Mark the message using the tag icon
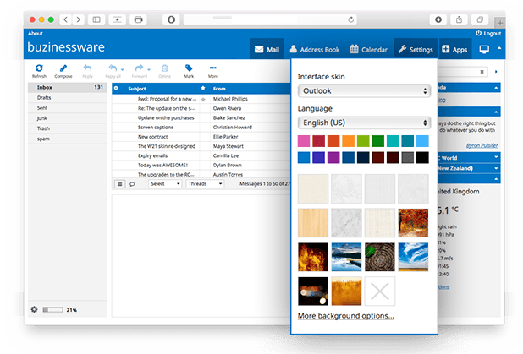This screenshot has height=354, width=523. coord(189,68)
